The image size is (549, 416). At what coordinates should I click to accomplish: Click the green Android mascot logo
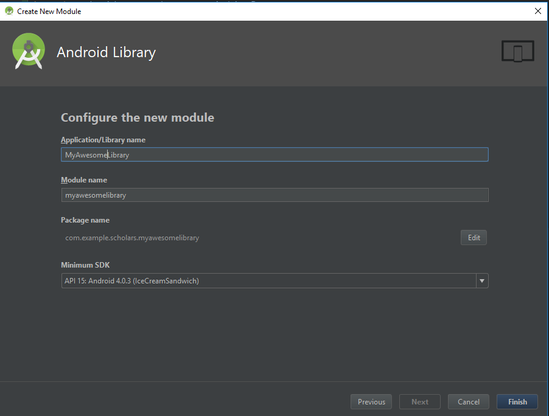tap(28, 52)
